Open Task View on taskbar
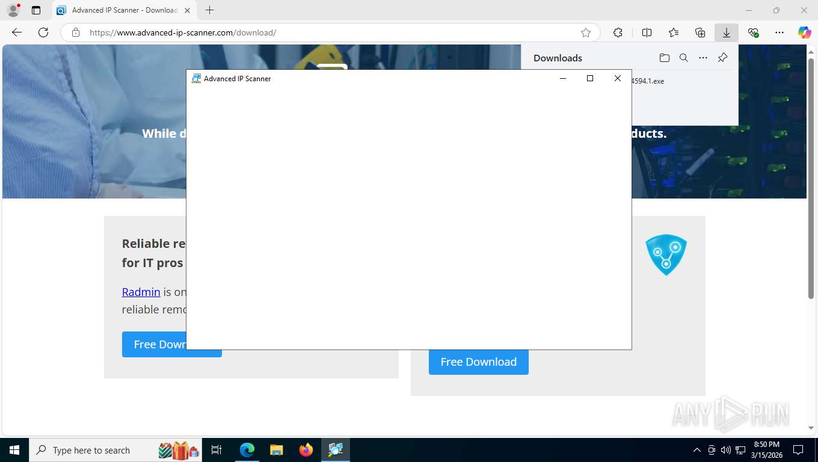The height and width of the screenshot is (462, 818). click(217, 450)
